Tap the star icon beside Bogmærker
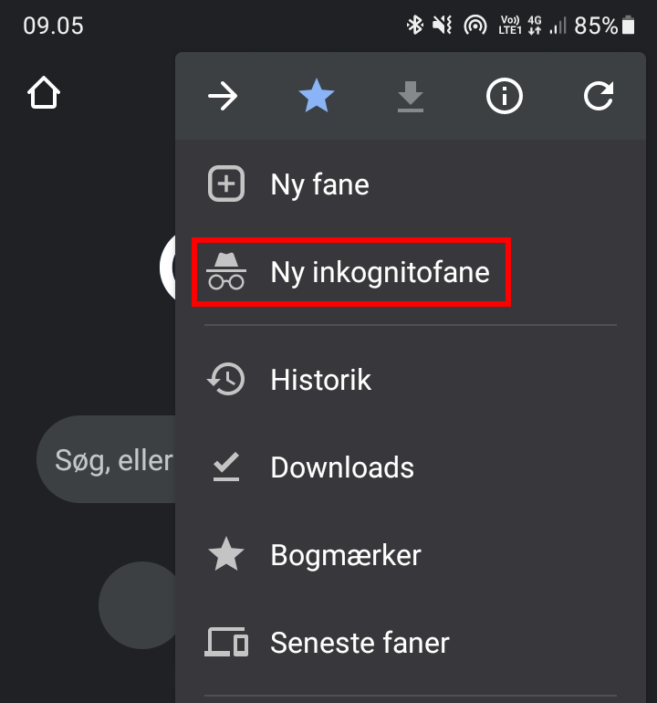The width and height of the screenshot is (657, 703). point(226,555)
